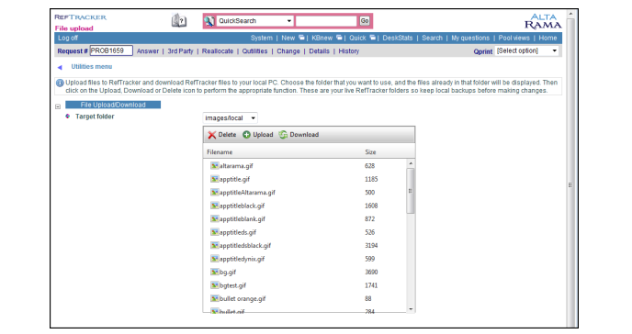Screen dimensions: 632x334
Task: Click the Go button
Action: (365, 21)
